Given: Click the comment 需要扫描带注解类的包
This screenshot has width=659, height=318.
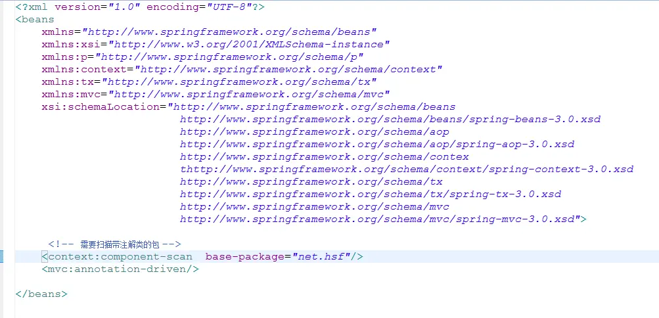Looking at the screenshot, I should tap(114, 244).
